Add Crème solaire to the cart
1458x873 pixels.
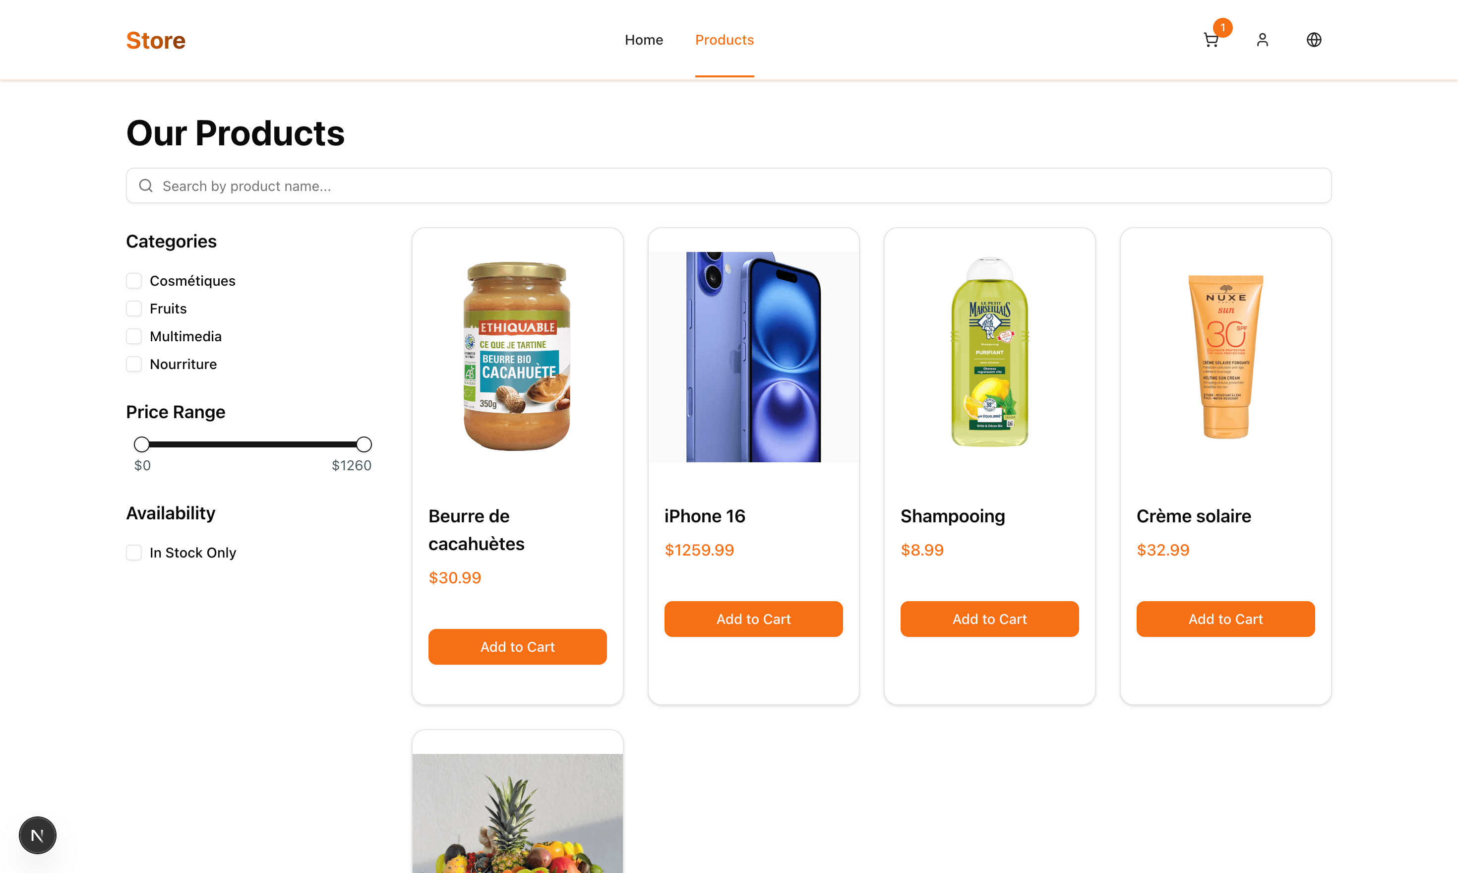coord(1225,619)
